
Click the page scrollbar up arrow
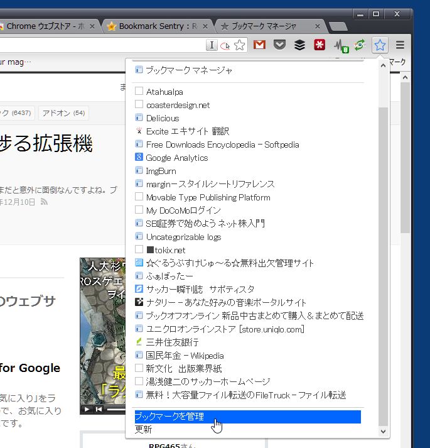(x=405, y=77)
